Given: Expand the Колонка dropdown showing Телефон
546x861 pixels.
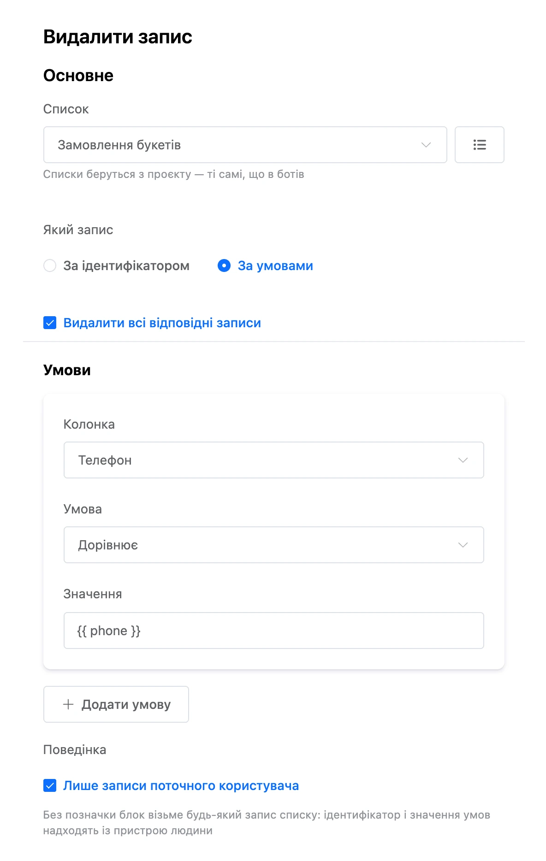Looking at the screenshot, I should [274, 460].
